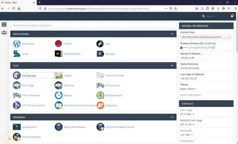This screenshot has height=144, width=238.
Task: Open the Firefox hamburger menu
Action: coord(236,8)
